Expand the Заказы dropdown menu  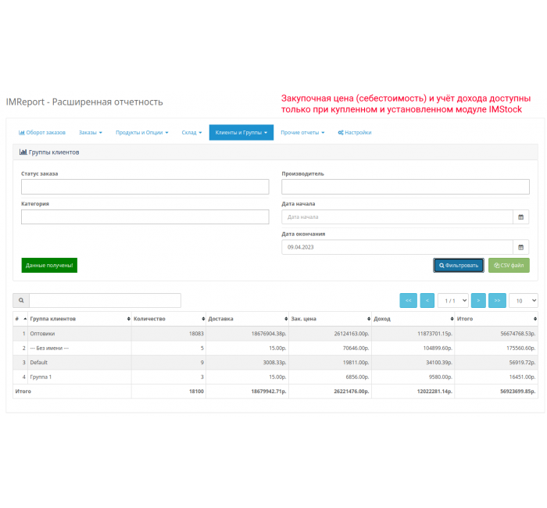[91, 133]
